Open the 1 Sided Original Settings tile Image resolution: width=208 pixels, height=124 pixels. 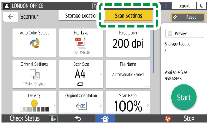click(34, 74)
